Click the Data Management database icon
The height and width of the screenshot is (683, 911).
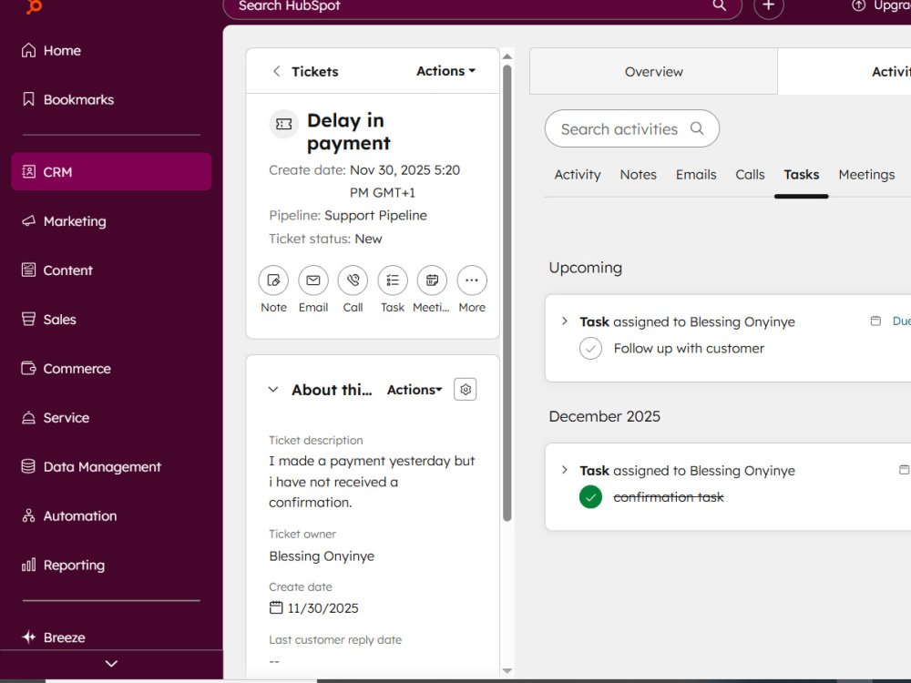(x=28, y=466)
